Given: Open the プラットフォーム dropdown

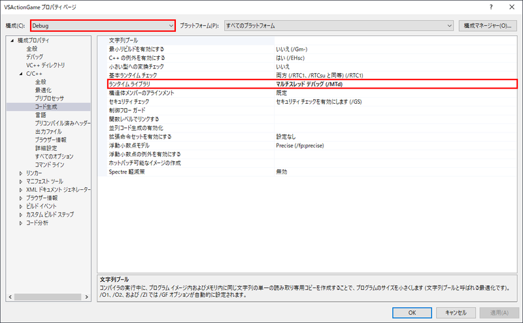Looking at the screenshot, I should click(x=339, y=25).
